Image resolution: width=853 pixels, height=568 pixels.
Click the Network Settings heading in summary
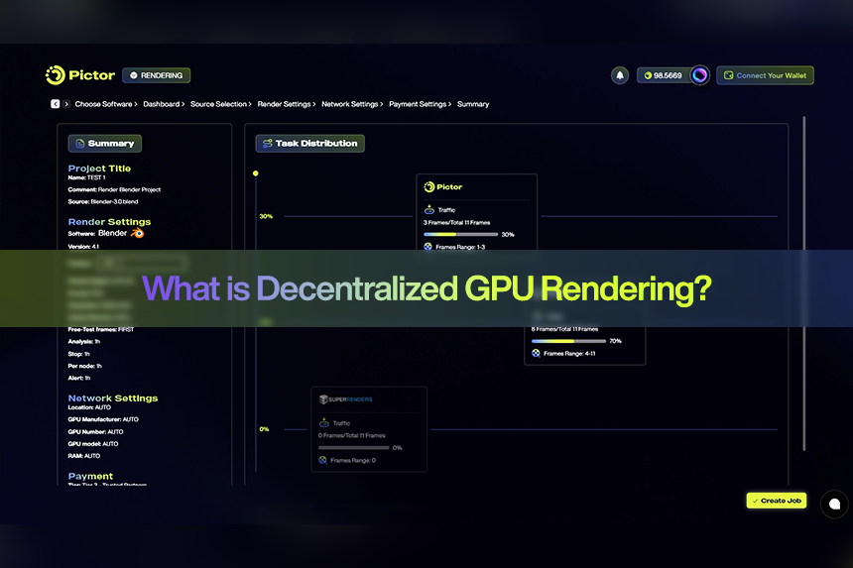coord(113,398)
